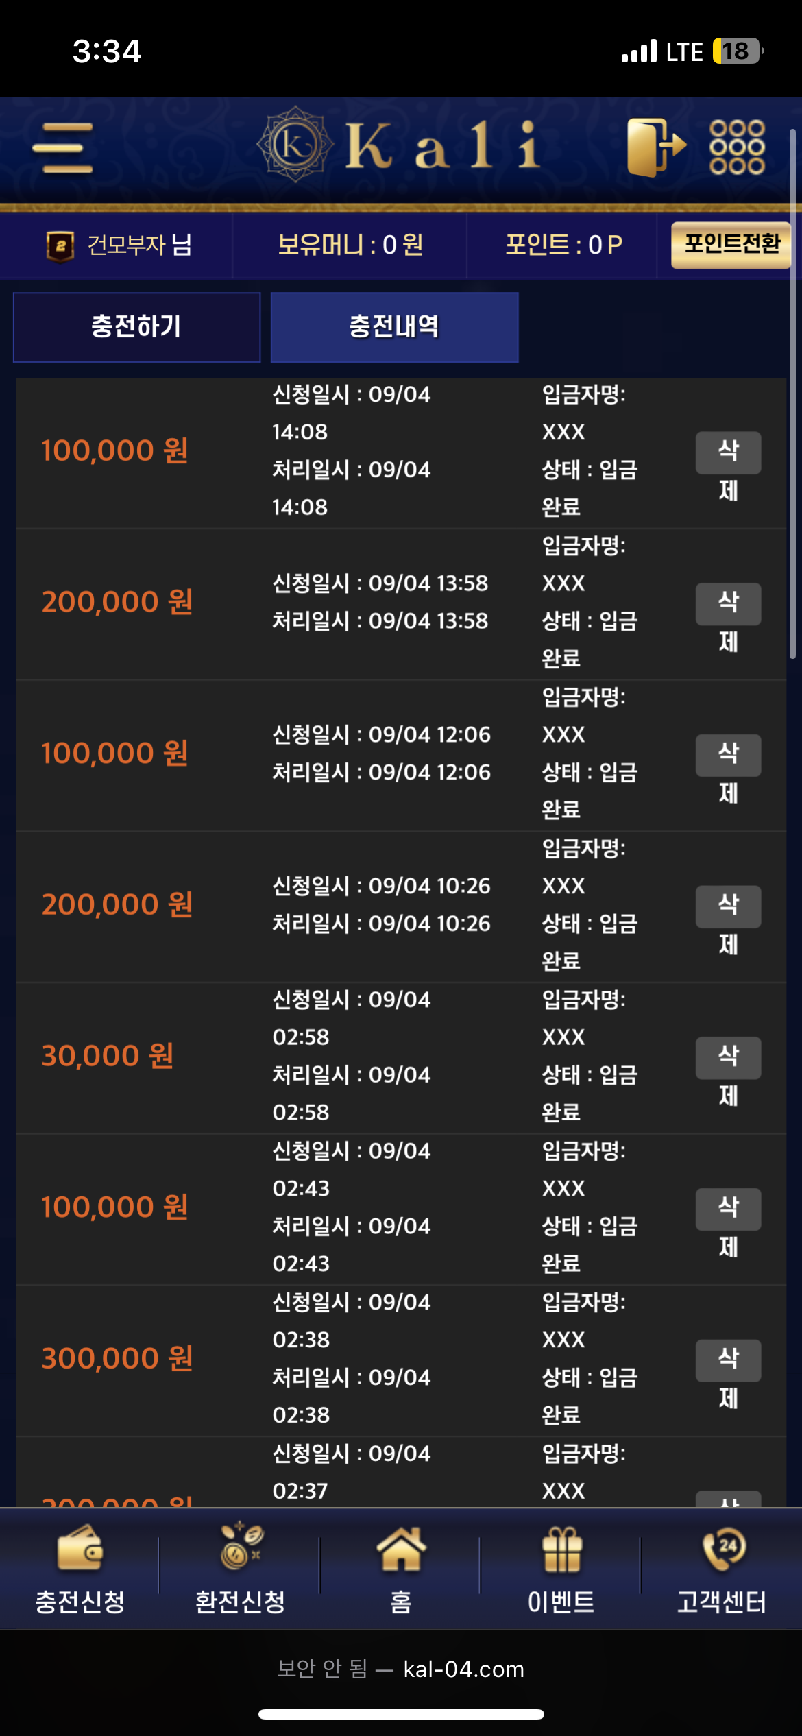Open 이벤트 gift box icon
This screenshot has height=1736, width=802.
[x=561, y=1549]
